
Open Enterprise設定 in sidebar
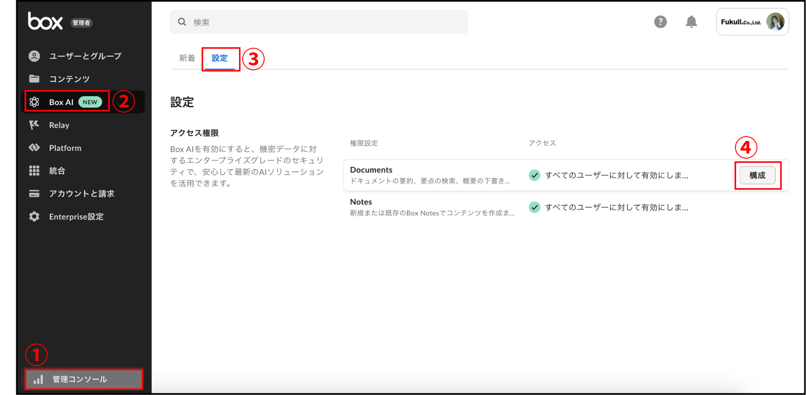point(76,217)
